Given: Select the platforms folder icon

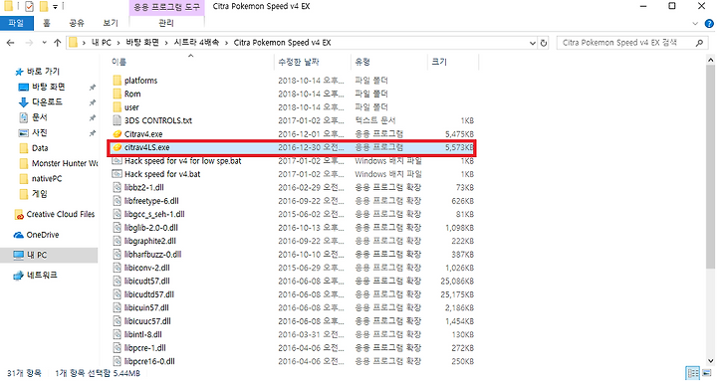Looking at the screenshot, I should [118, 81].
